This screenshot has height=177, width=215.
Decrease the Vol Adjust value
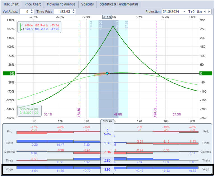pyautogui.click(x=31, y=13)
